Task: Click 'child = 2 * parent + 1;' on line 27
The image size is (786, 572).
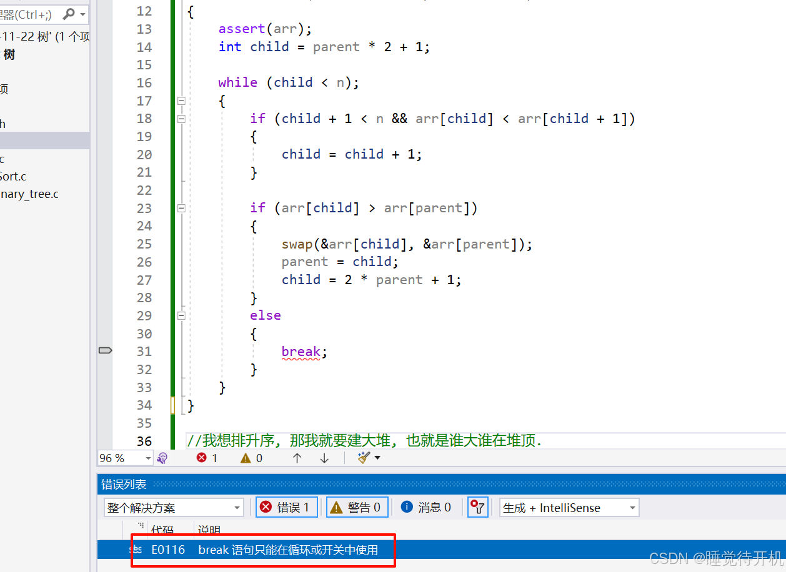Action: tap(372, 280)
